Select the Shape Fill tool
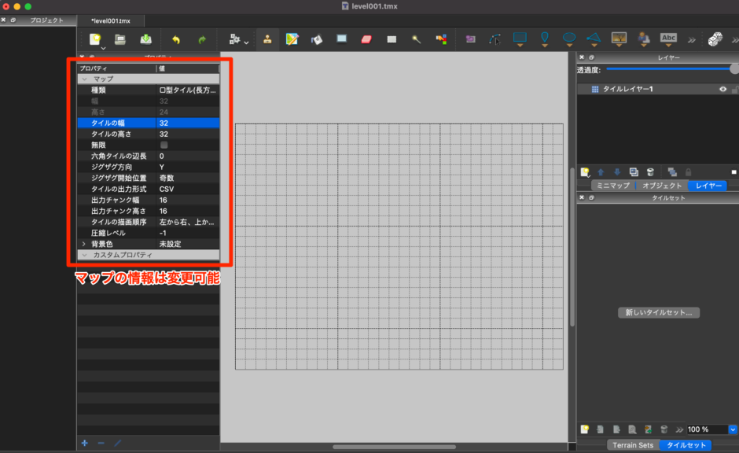739x453 pixels. (x=342, y=39)
